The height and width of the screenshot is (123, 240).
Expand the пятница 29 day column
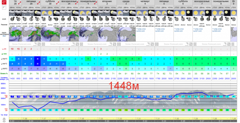pos(39,3)
